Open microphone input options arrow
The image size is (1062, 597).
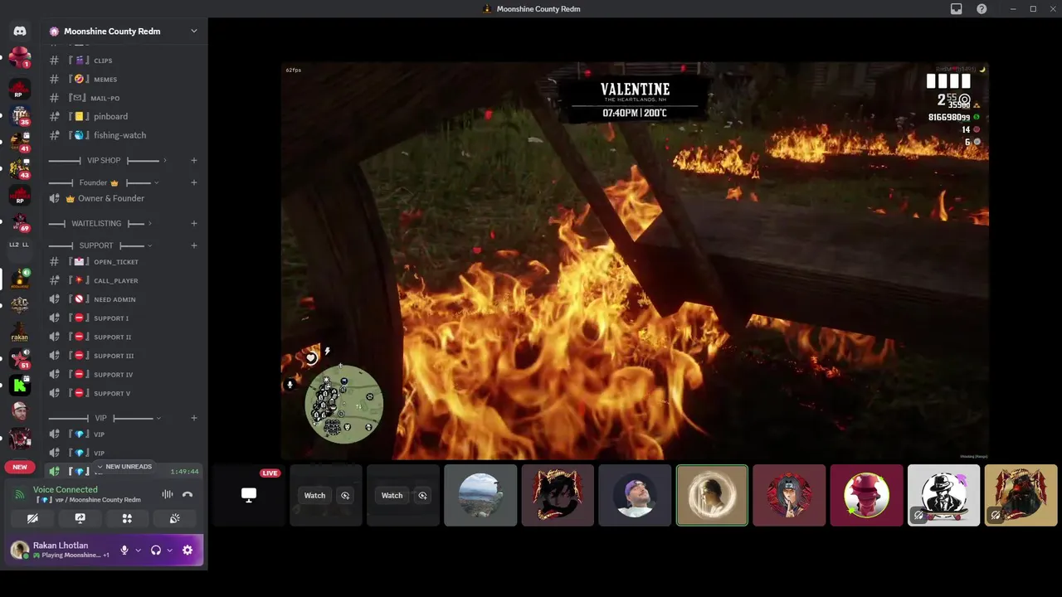[x=138, y=550]
